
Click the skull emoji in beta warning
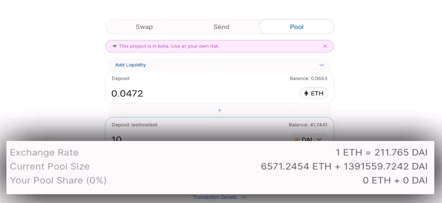pos(115,46)
